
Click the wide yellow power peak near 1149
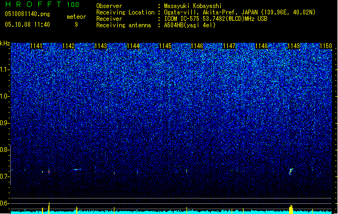coord(291,210)
